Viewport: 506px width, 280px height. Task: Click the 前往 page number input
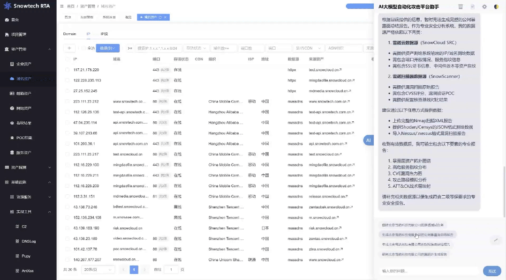pos(171,269)
